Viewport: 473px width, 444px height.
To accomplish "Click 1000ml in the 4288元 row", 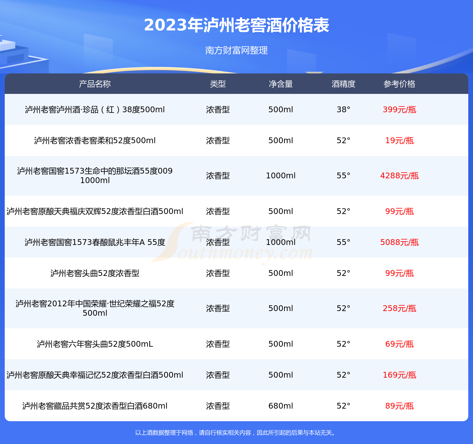I will [x=281, y=175].
